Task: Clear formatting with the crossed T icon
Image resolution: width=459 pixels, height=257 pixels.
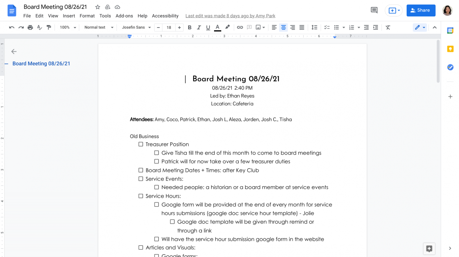Action: 388,28
